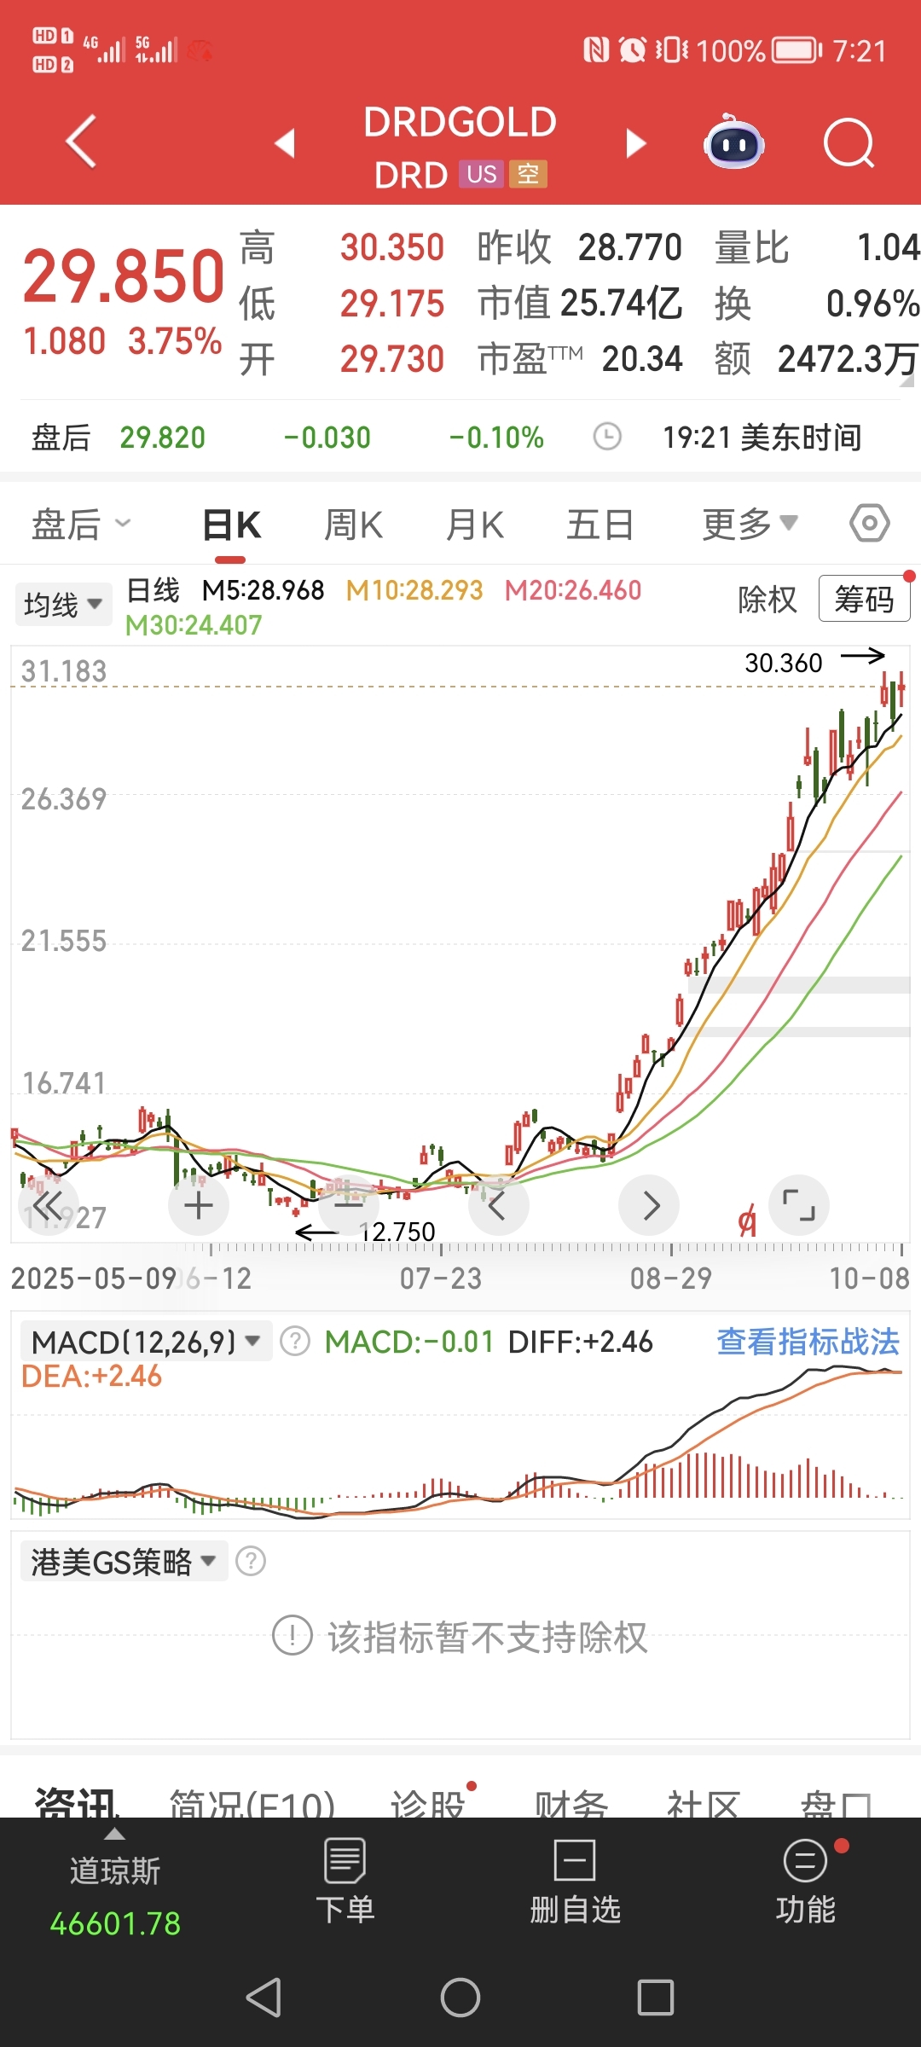Zoom in chart with plus button

coord(199,1205)
